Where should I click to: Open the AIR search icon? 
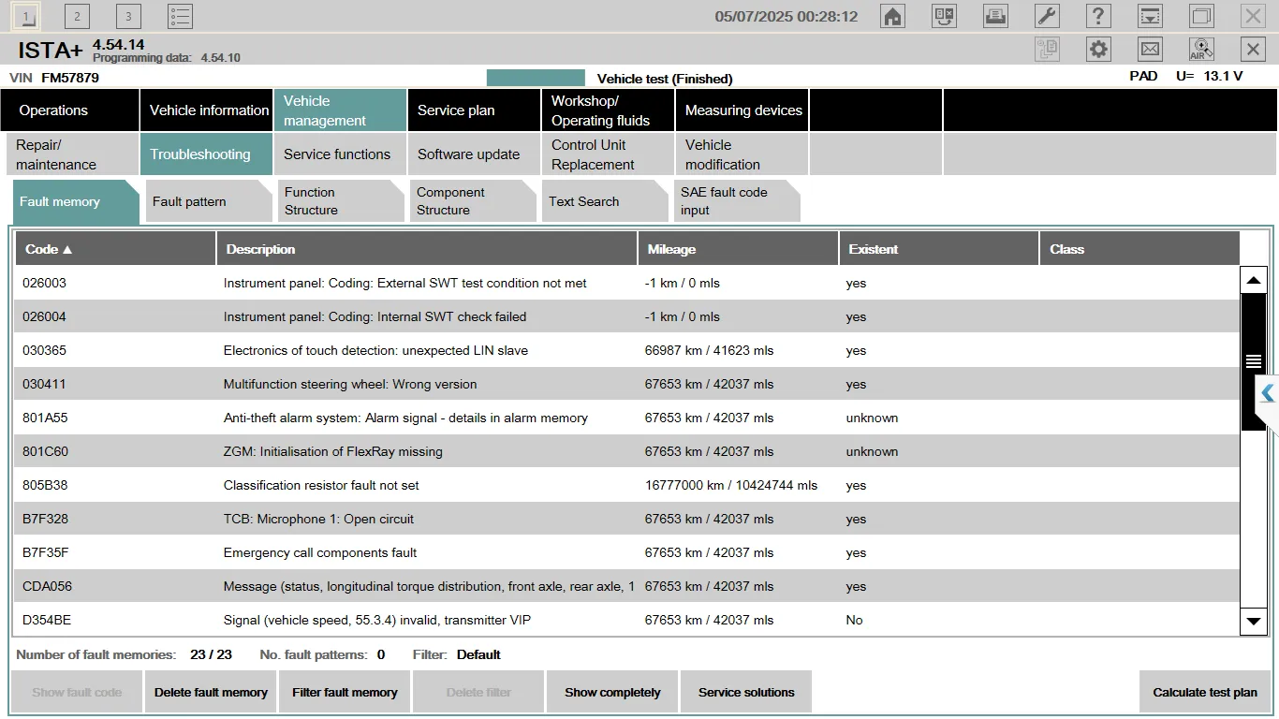click(1201, 50)
